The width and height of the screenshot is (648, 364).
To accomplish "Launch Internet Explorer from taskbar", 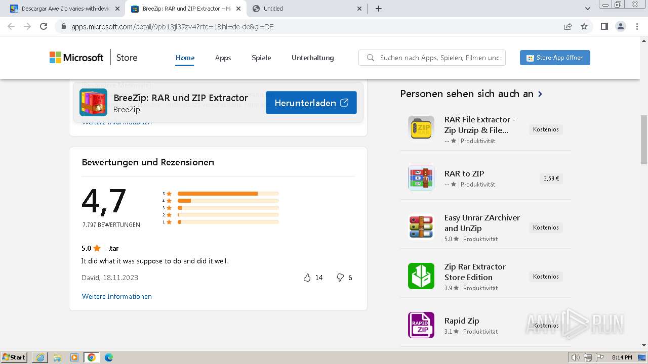I will [x=40, y=357].
